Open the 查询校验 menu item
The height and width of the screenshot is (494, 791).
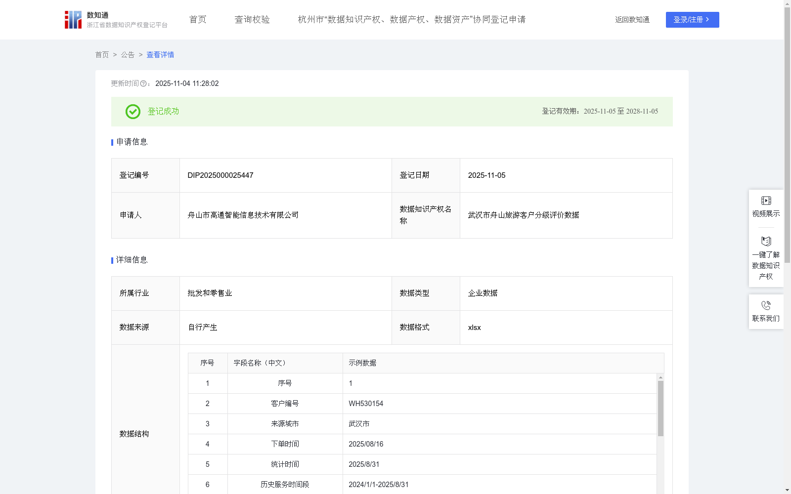252,20
